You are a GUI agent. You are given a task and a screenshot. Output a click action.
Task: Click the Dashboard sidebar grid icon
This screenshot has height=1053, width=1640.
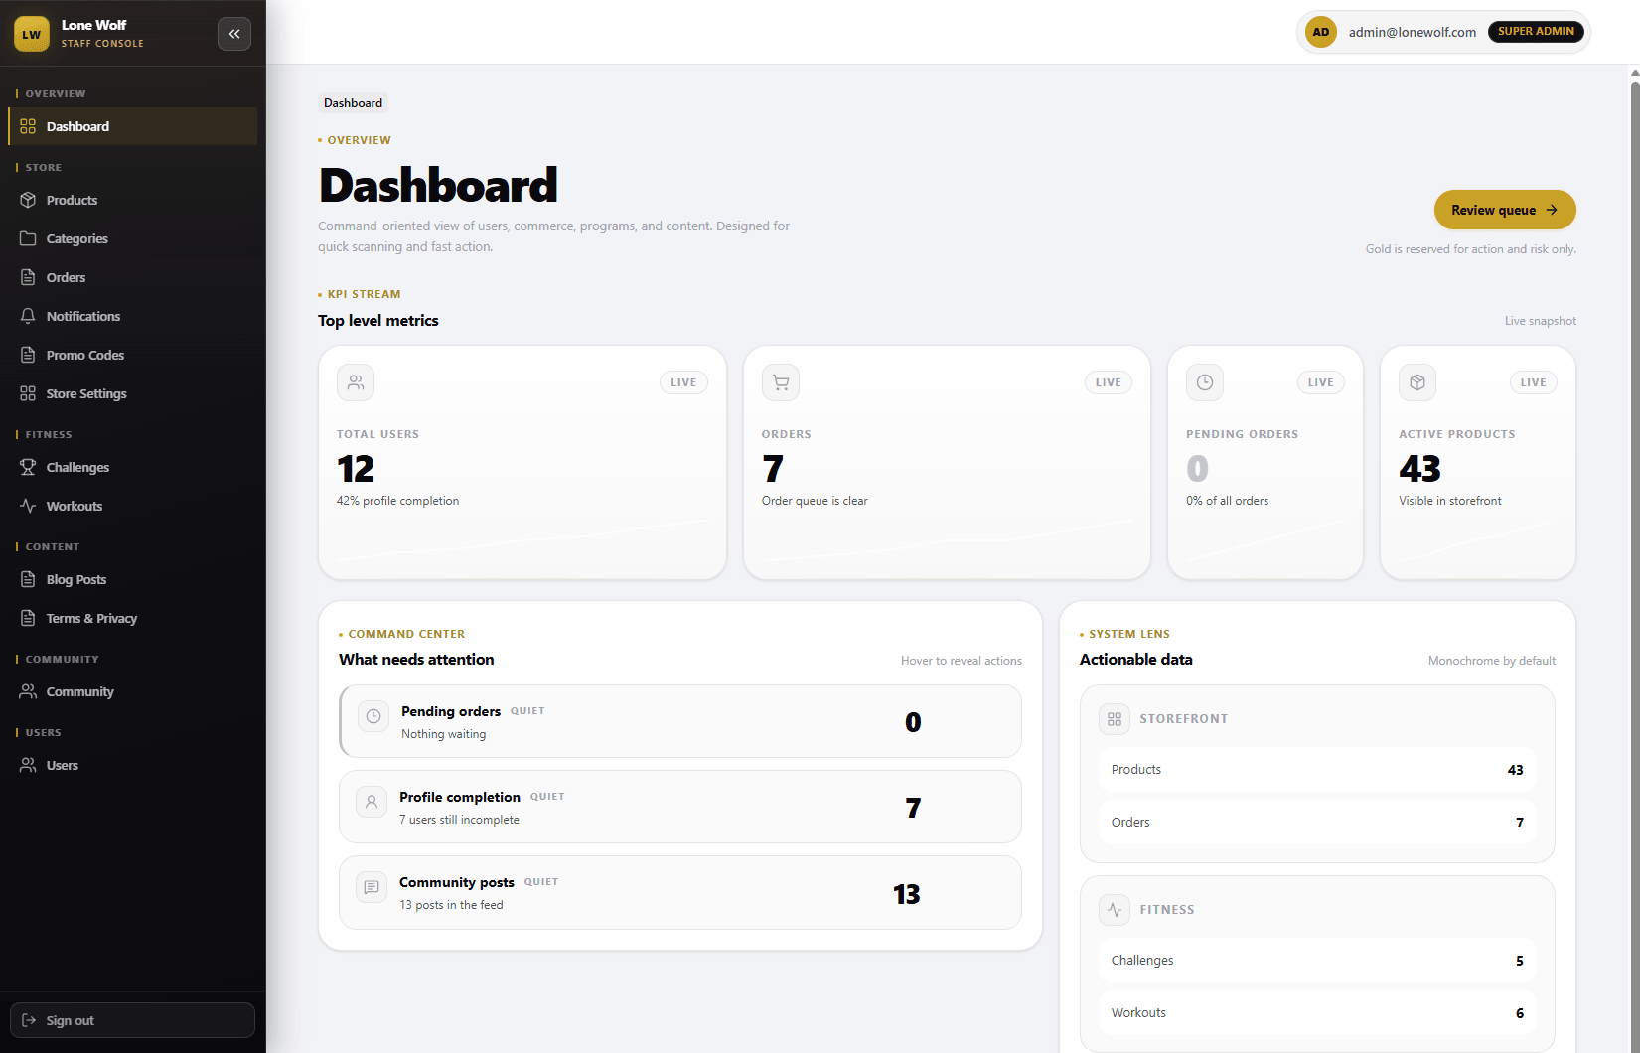click(28, 126)
